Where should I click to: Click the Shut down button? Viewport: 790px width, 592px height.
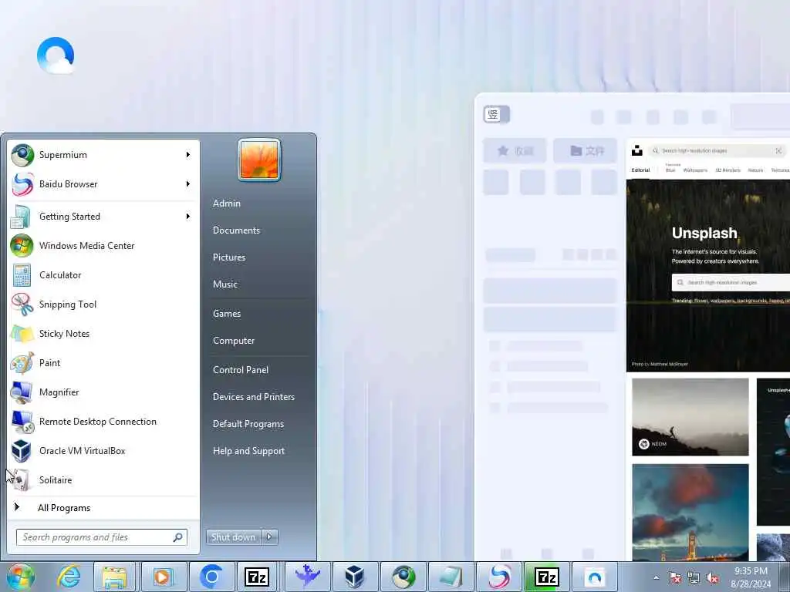(x=234, y=537)
